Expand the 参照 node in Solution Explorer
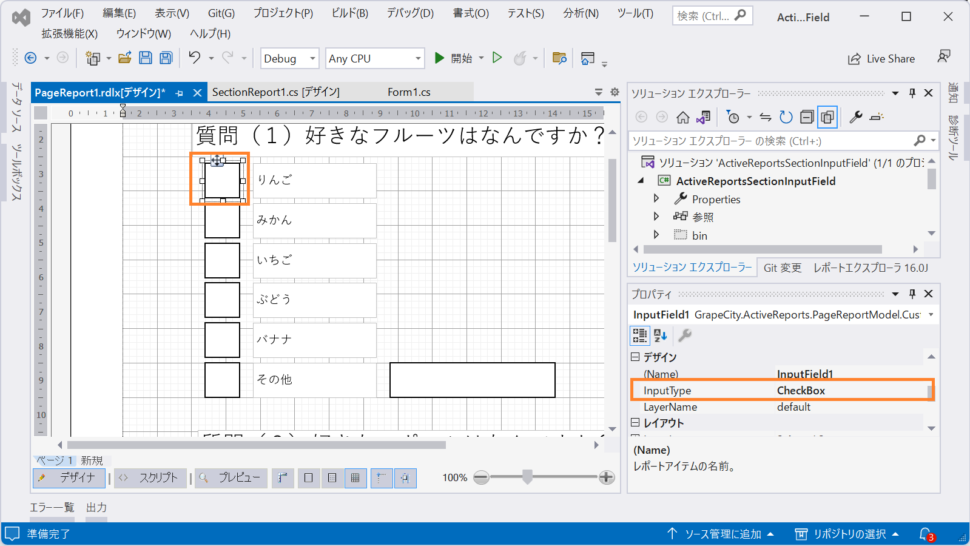Screen dimensions: 970x546 coord(656,216)
